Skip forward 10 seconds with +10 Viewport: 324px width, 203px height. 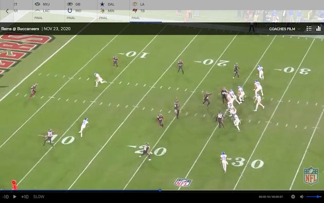[25, 197]
